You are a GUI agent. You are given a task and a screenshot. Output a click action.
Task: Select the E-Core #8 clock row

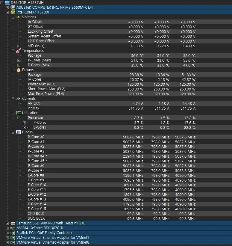130,175
